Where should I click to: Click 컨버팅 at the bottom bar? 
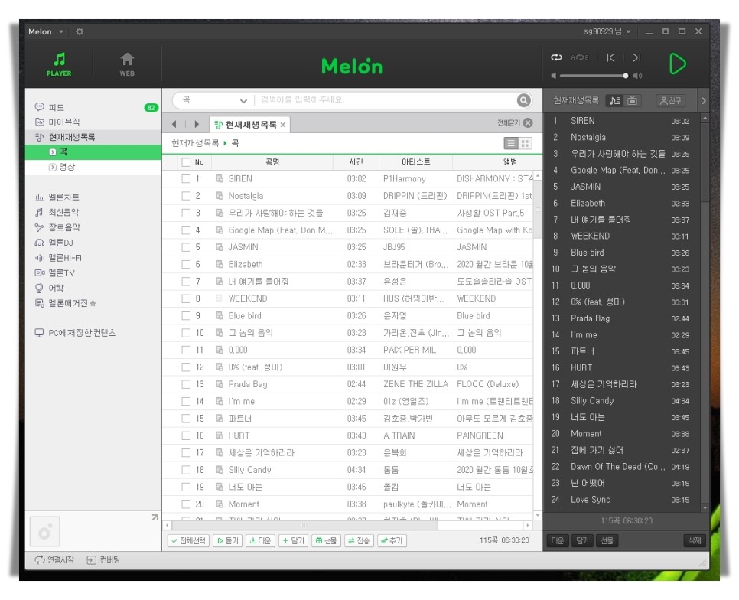point(103,560)
